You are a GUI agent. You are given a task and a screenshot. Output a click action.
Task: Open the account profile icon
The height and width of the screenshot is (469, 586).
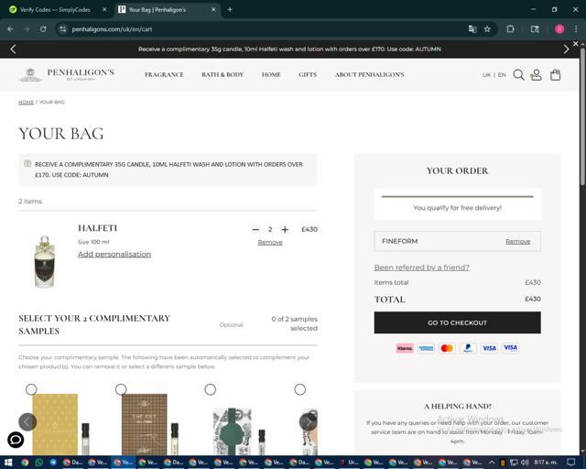(x=536, y=75)
